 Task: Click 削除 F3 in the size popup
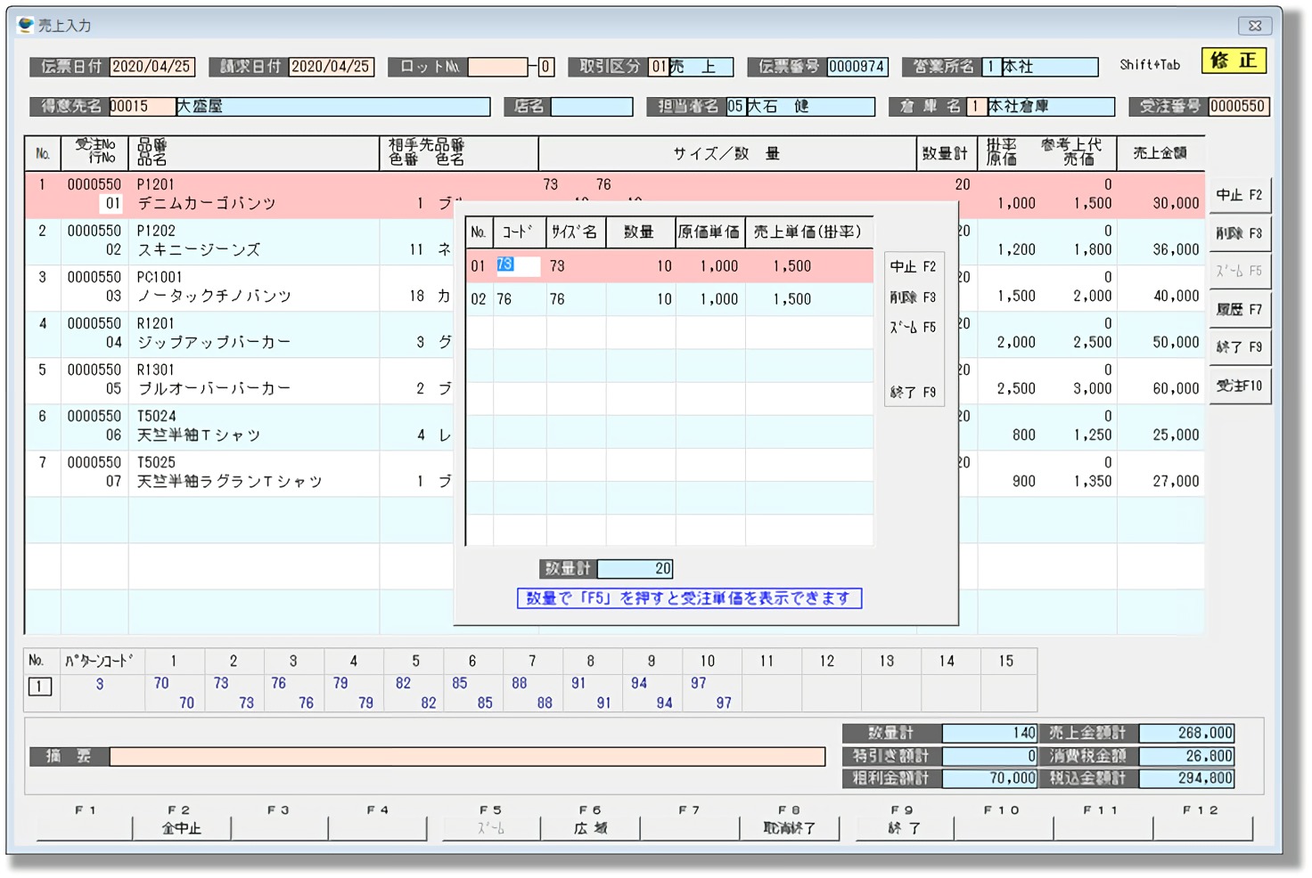point(913,297)
